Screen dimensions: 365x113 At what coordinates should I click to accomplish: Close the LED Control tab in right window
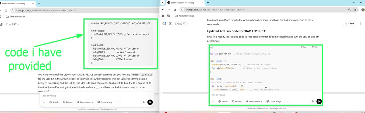click(x=202, y=3)
